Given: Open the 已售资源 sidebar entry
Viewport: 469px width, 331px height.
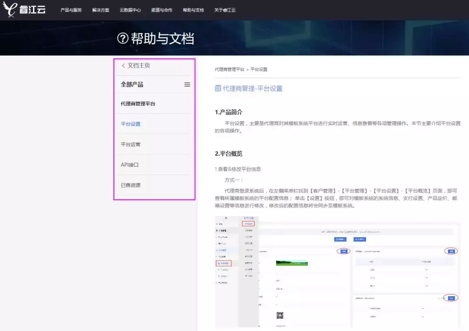Looking at the screenshot, I should [x=131, y=185].
